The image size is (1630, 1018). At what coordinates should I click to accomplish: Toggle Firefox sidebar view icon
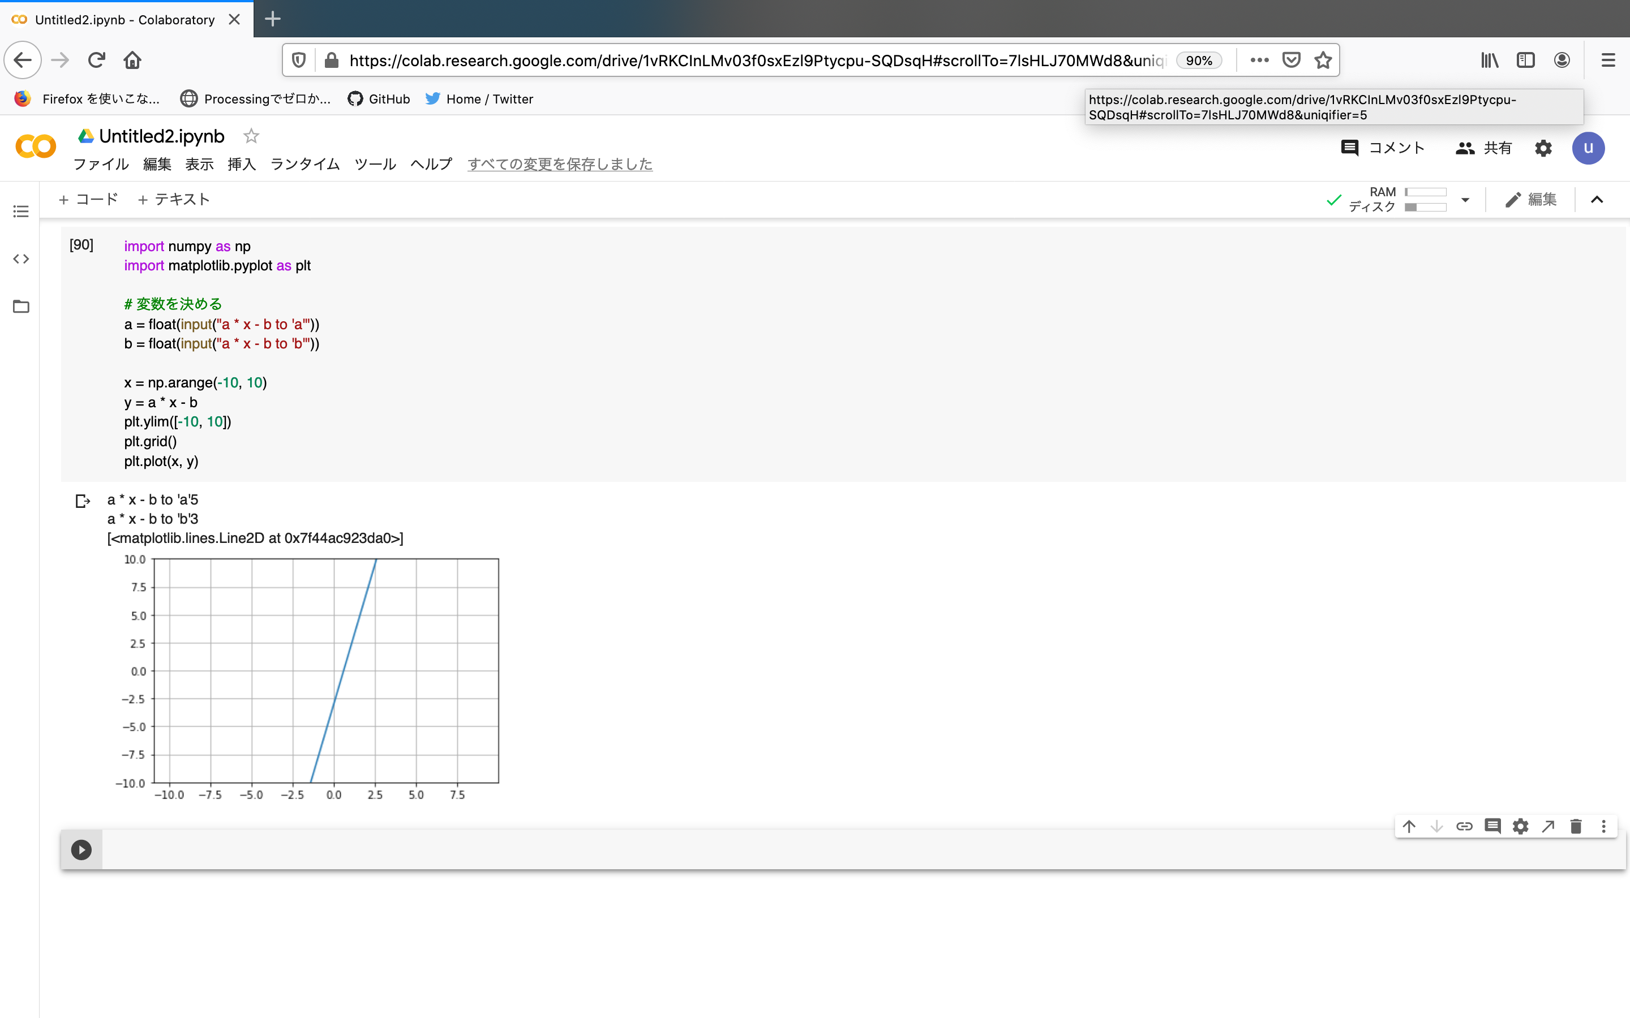[1525, 60]
